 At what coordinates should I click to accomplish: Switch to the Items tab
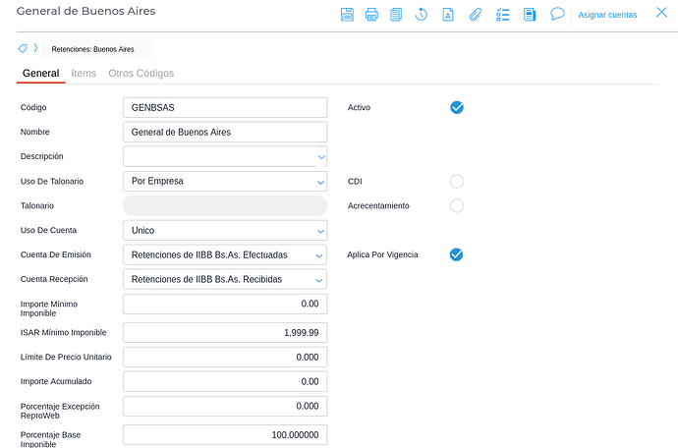(x=84, y=74)
